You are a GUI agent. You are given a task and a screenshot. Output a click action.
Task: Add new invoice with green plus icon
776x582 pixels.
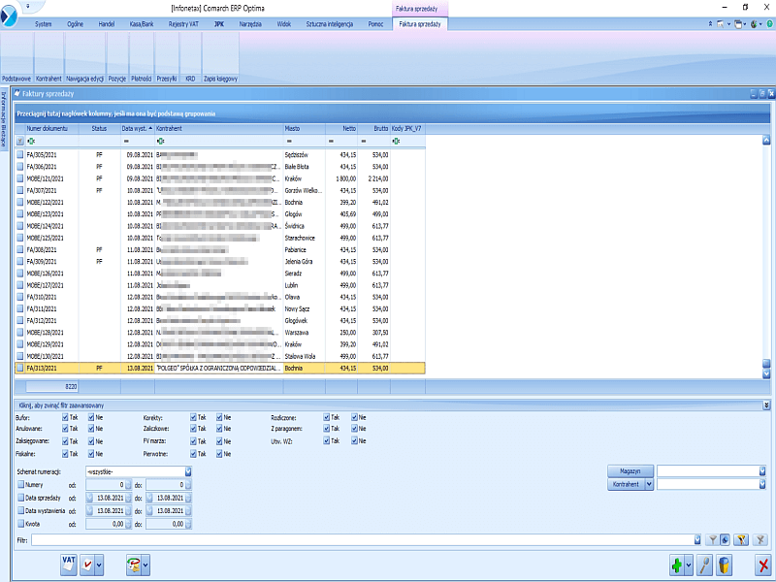pyautogui.click(x=677, y=565)
